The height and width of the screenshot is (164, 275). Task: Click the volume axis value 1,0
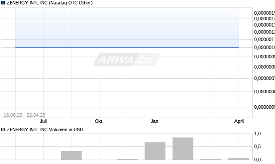coord(257,134)
